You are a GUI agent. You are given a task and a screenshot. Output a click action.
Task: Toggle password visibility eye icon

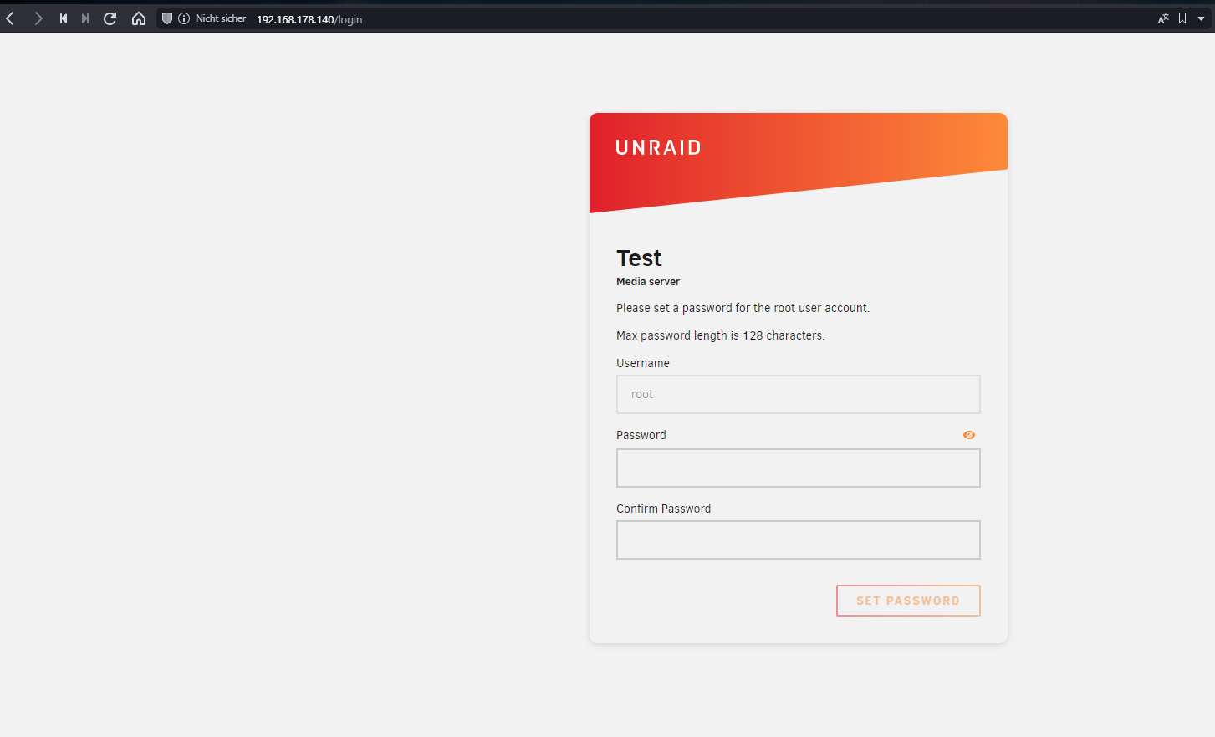969,435
